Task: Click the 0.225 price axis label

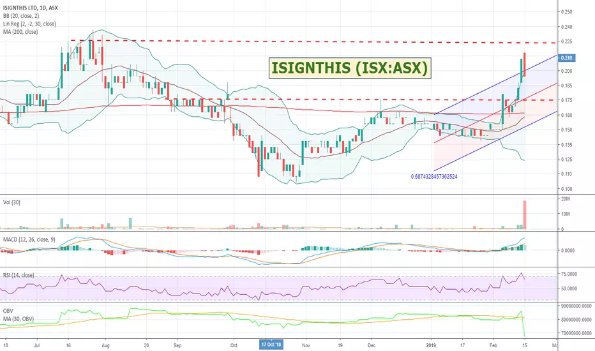Action: tap(566, 41)
